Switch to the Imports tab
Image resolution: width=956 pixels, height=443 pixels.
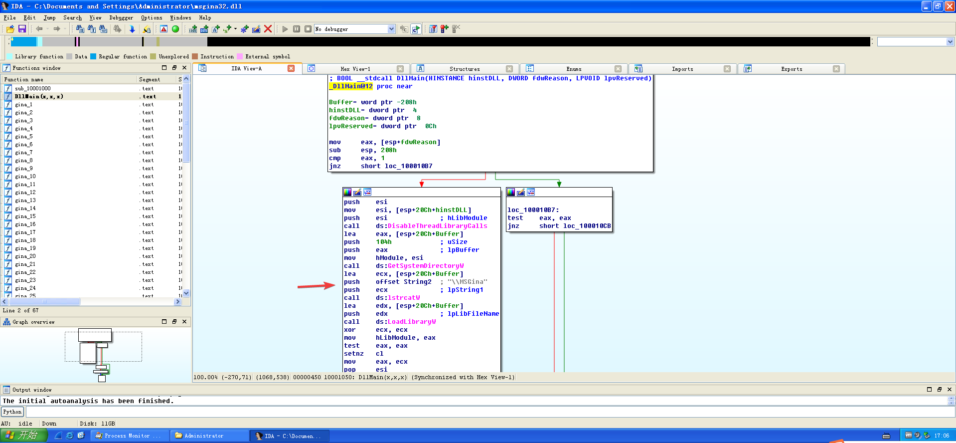click(682, 69)
